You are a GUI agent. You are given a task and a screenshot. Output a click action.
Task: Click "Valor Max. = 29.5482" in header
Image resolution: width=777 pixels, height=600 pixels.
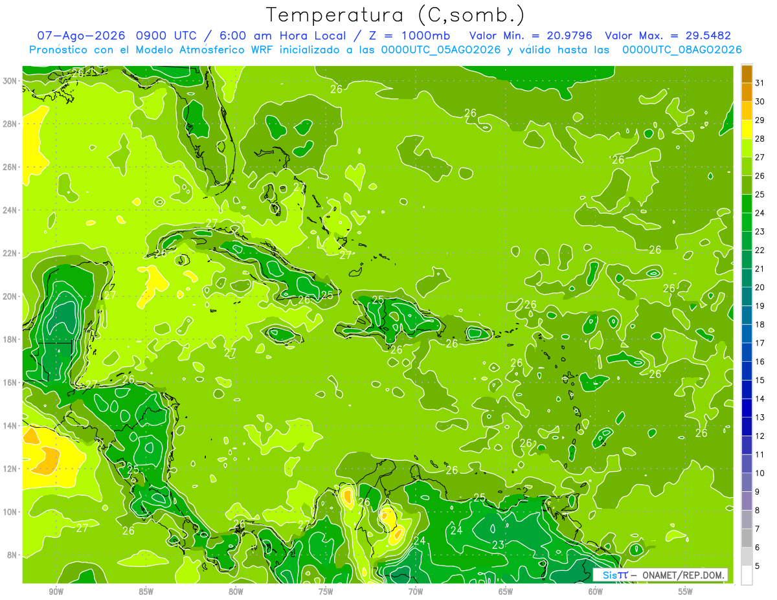[x=668, y=36]
